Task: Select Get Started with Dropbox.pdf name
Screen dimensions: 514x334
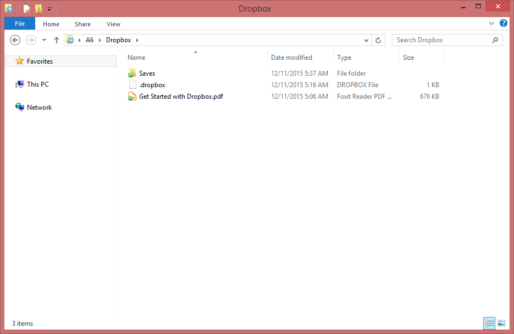Action: click(181, 96)
